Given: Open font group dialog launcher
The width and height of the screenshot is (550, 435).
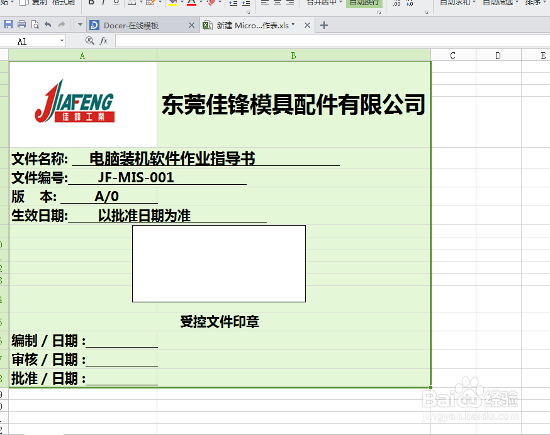Looking at the screenshot, I should (249, 13).
